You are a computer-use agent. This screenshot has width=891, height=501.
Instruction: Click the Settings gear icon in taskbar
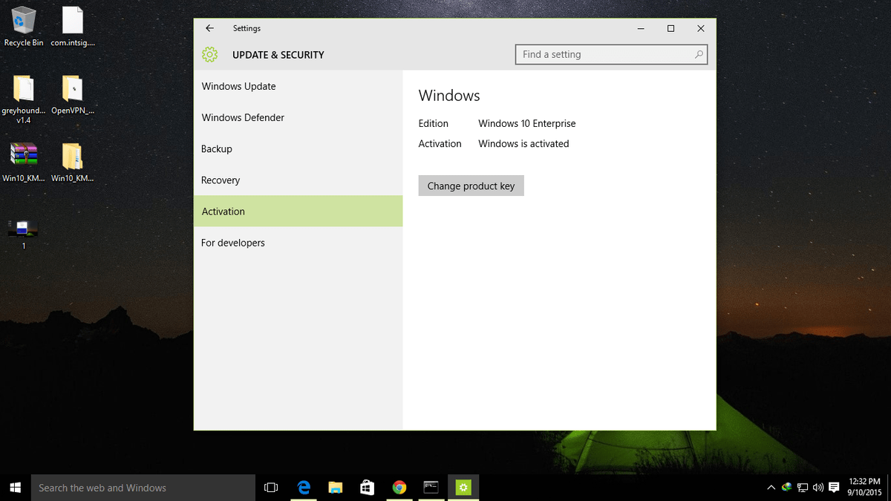(x=463, y=488)
